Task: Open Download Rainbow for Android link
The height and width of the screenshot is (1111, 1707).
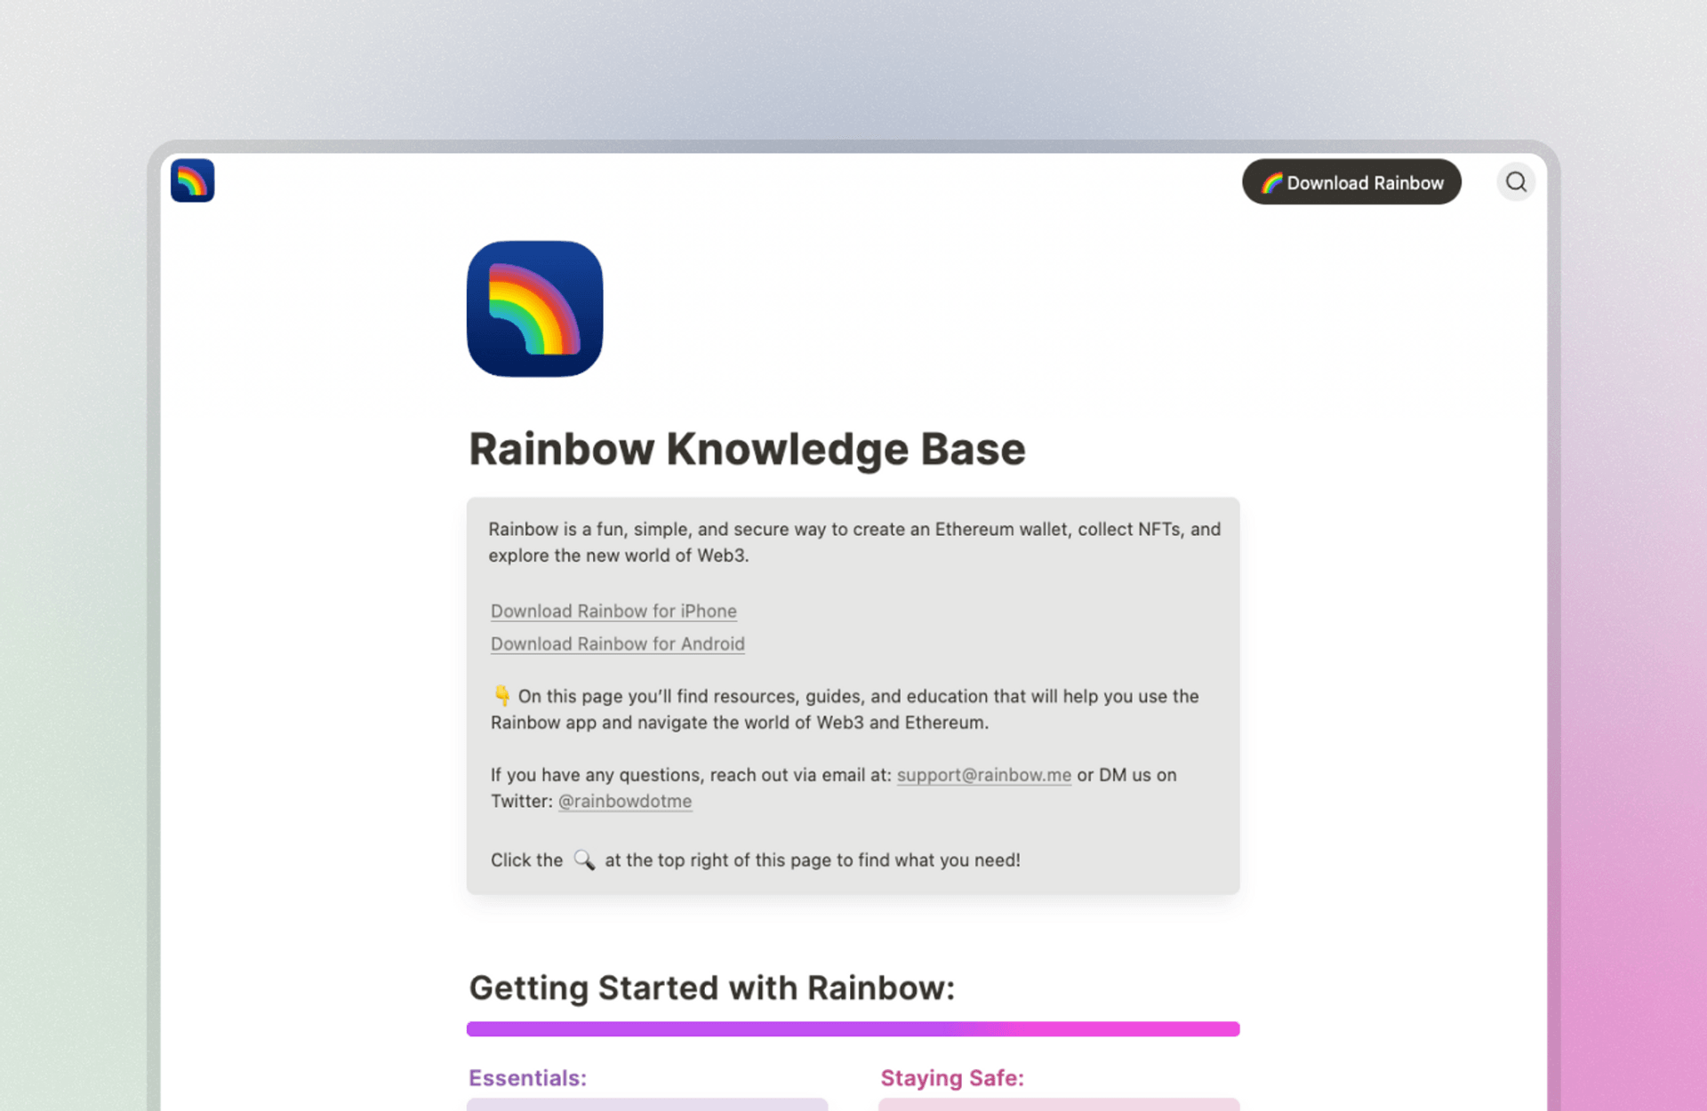Action: coord(618,643)
